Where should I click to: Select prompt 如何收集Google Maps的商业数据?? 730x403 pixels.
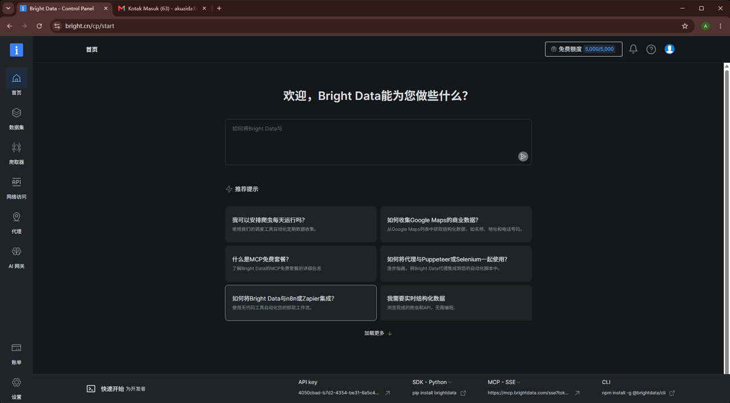pos(456,224)
